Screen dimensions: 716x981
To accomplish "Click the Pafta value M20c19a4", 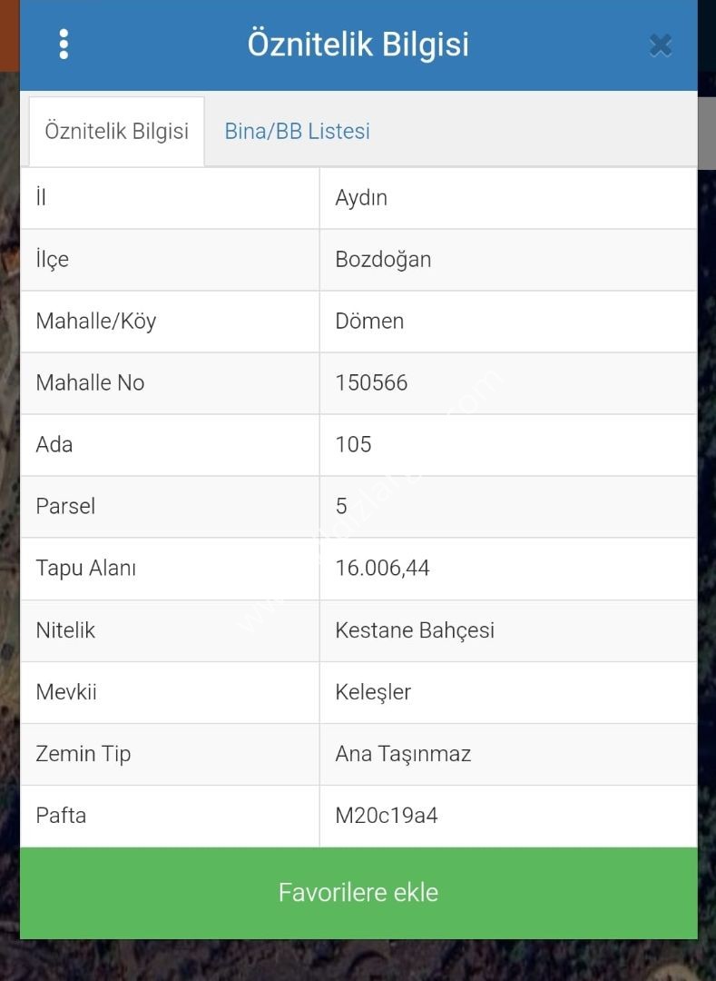I will (386, 816).
